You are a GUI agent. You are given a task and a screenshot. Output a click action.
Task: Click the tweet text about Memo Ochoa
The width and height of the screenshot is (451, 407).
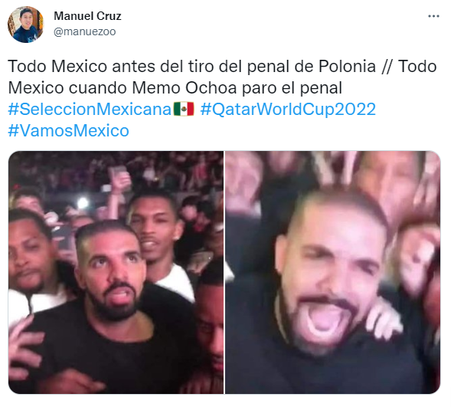tap(175, 88)
